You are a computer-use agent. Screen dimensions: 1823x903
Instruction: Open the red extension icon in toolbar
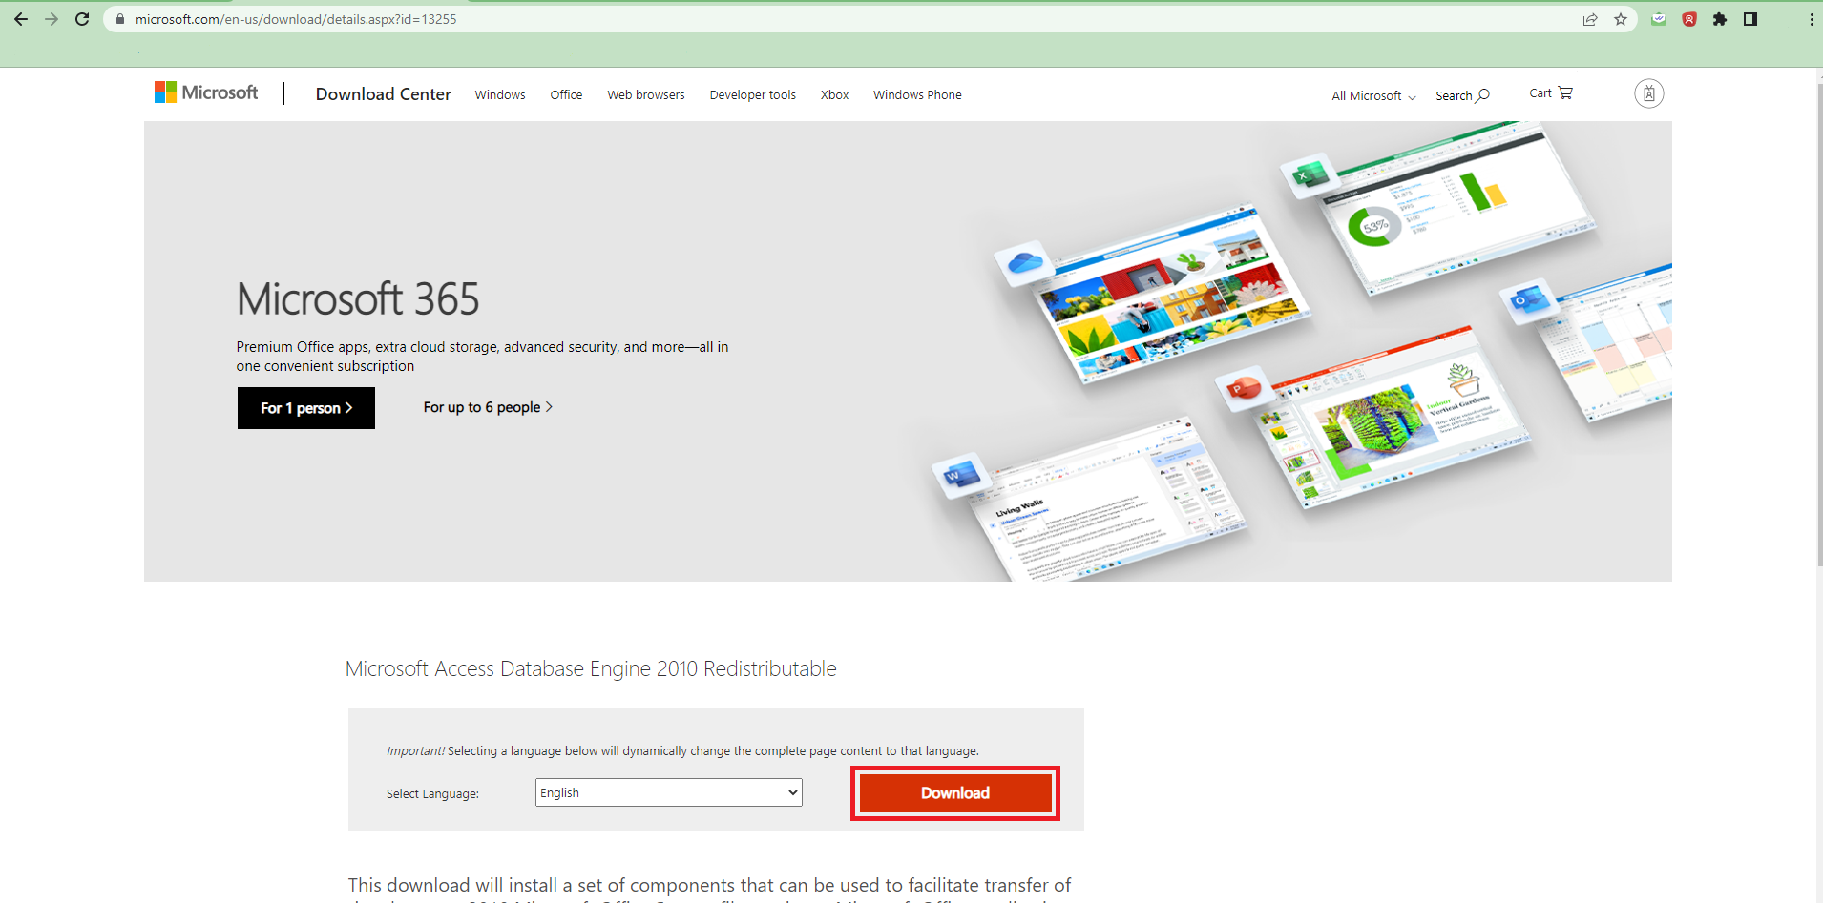pyautogui.click(x=1689, y=19)
